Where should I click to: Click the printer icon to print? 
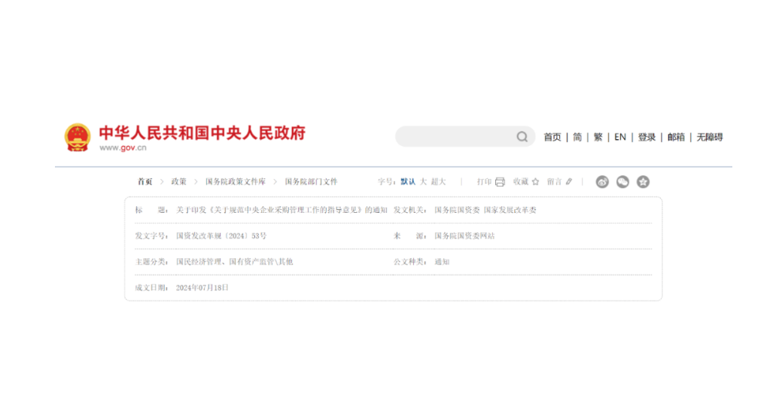(x=500, y=182)
